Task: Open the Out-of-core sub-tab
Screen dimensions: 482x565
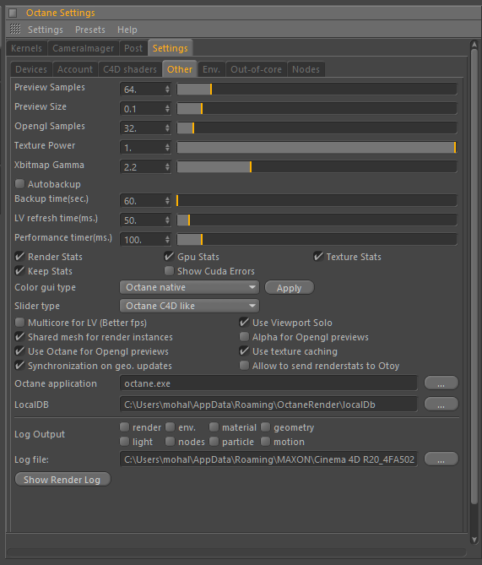Action: tap(256, 69)
